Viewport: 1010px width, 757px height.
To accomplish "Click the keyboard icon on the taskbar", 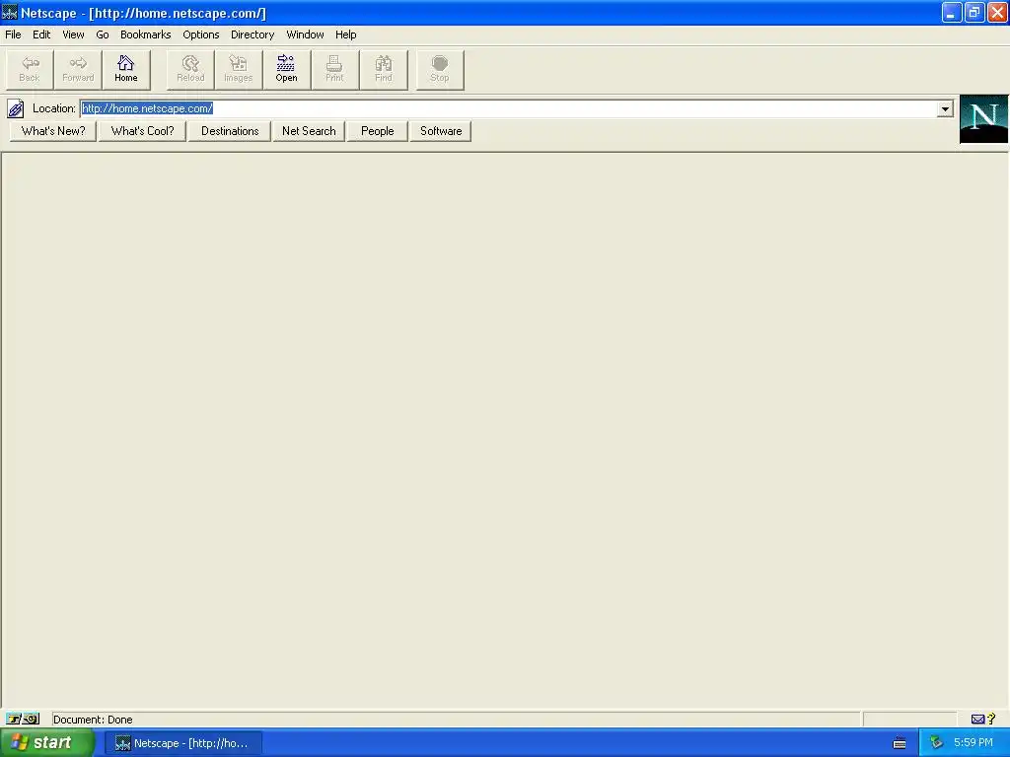I will pyautogui.click(x=900, y=743).
